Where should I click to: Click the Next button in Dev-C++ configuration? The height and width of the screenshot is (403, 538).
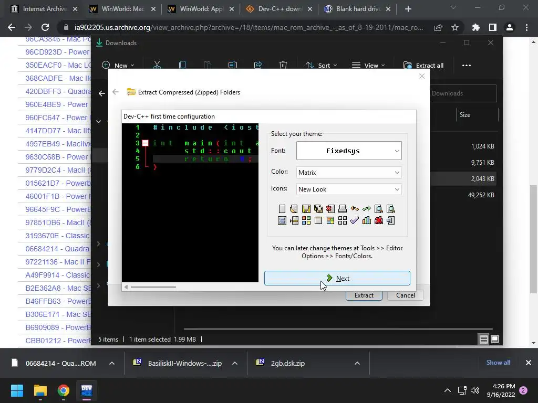tap(337, 278)
